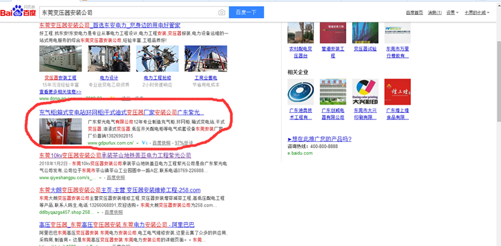Open the switchgear cabinet thumbnail above 变压器安装工程
The image size is (501, 246).
click(x=60, y=59)
